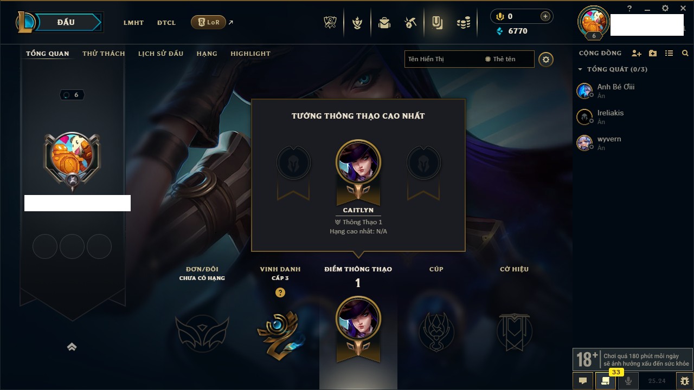The image size is (694, 390).
Task: Switch to the THỬ THÁCH tab
Action: pyautogui.click(x=104, y=54)
